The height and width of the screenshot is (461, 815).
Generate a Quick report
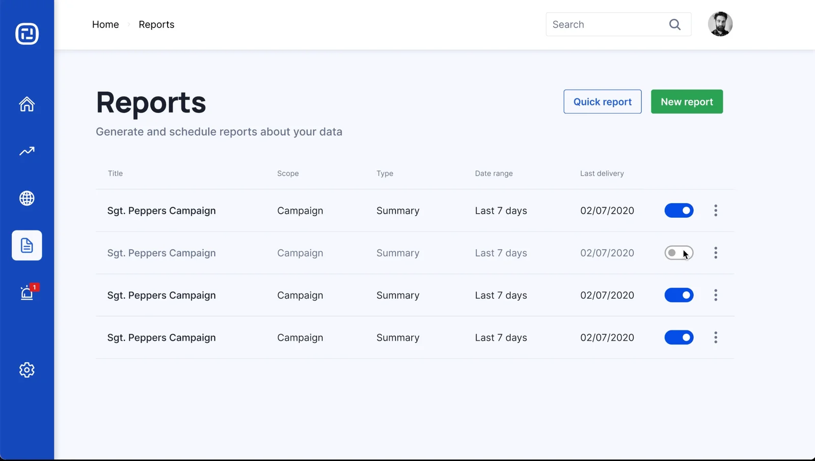(602, 101)
